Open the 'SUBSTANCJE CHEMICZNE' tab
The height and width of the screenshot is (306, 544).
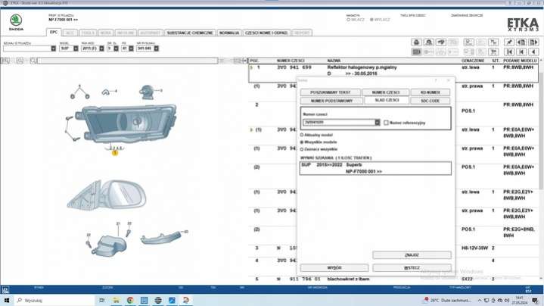pyautogui.click(x=190, y=33)
